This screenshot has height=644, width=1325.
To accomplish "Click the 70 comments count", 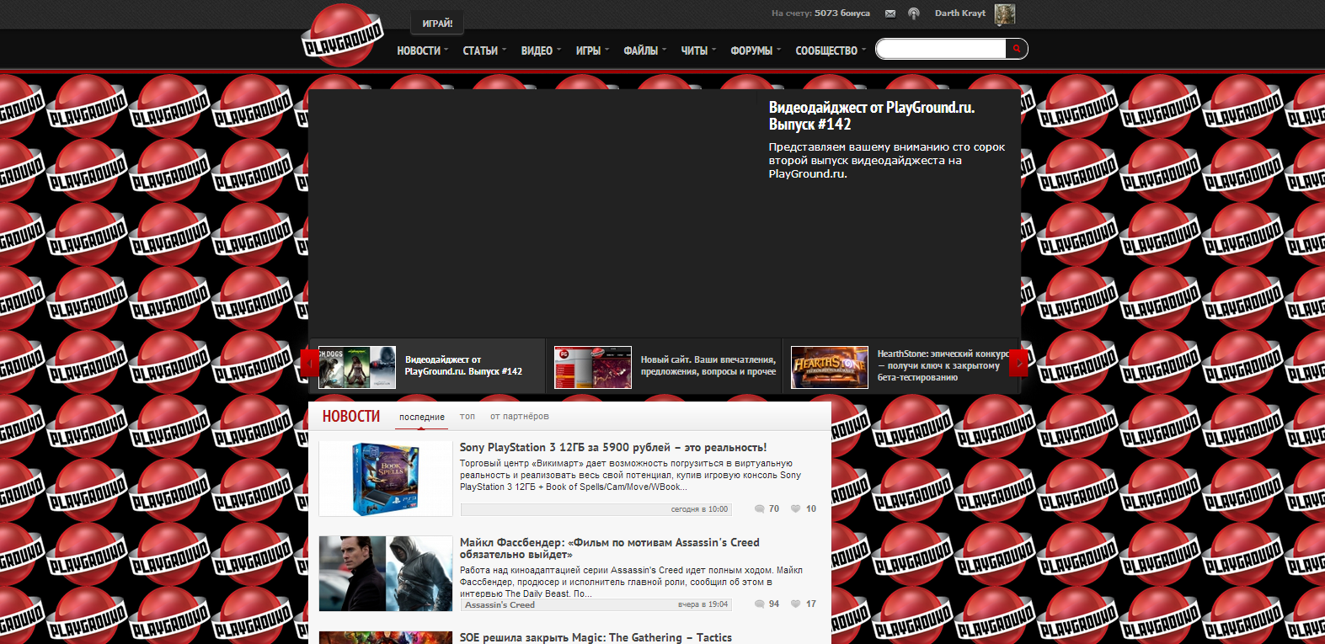I will click(x=774, y=509).
